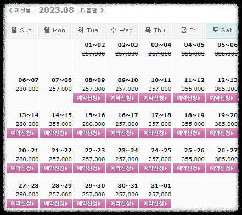The image size is (242, 215).
Task: Click 예약신청 for 09~10
Action: pos(122,98)
